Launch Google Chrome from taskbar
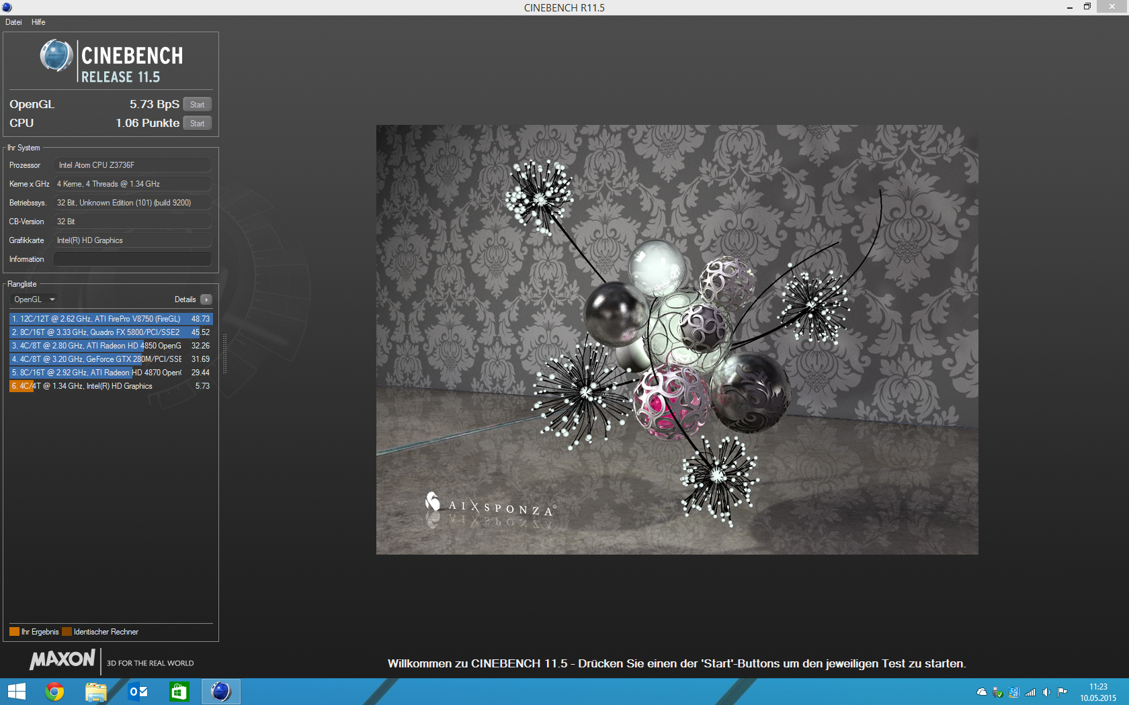 (x=54, y=692)
